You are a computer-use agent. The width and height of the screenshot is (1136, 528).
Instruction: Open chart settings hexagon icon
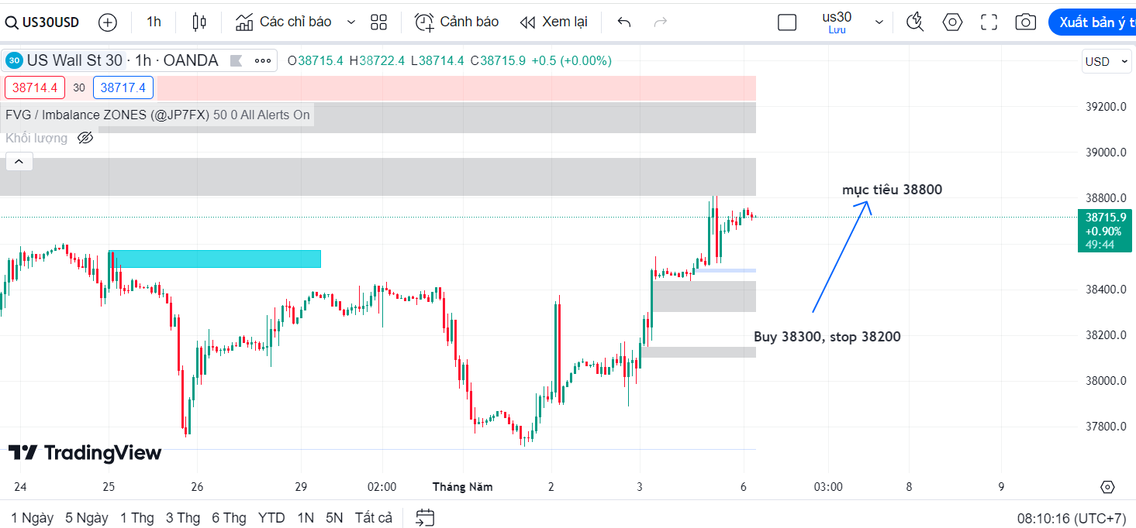(x=952, y=22)
